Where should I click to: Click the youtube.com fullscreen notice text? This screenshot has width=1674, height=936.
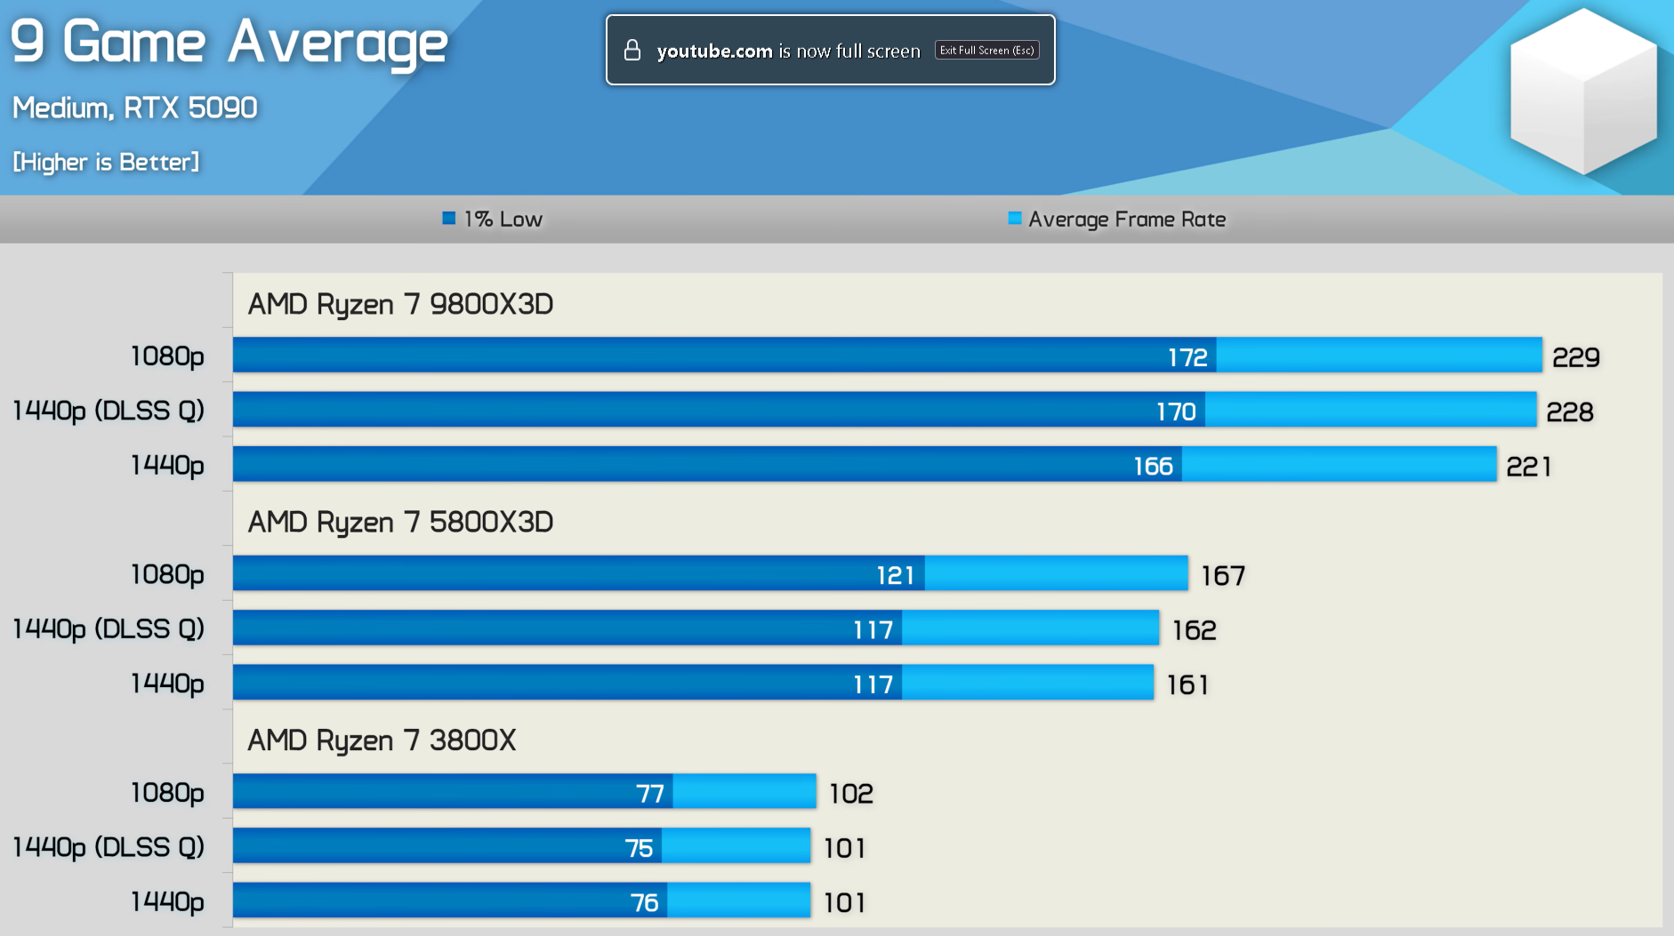click(x=788, y=52)
